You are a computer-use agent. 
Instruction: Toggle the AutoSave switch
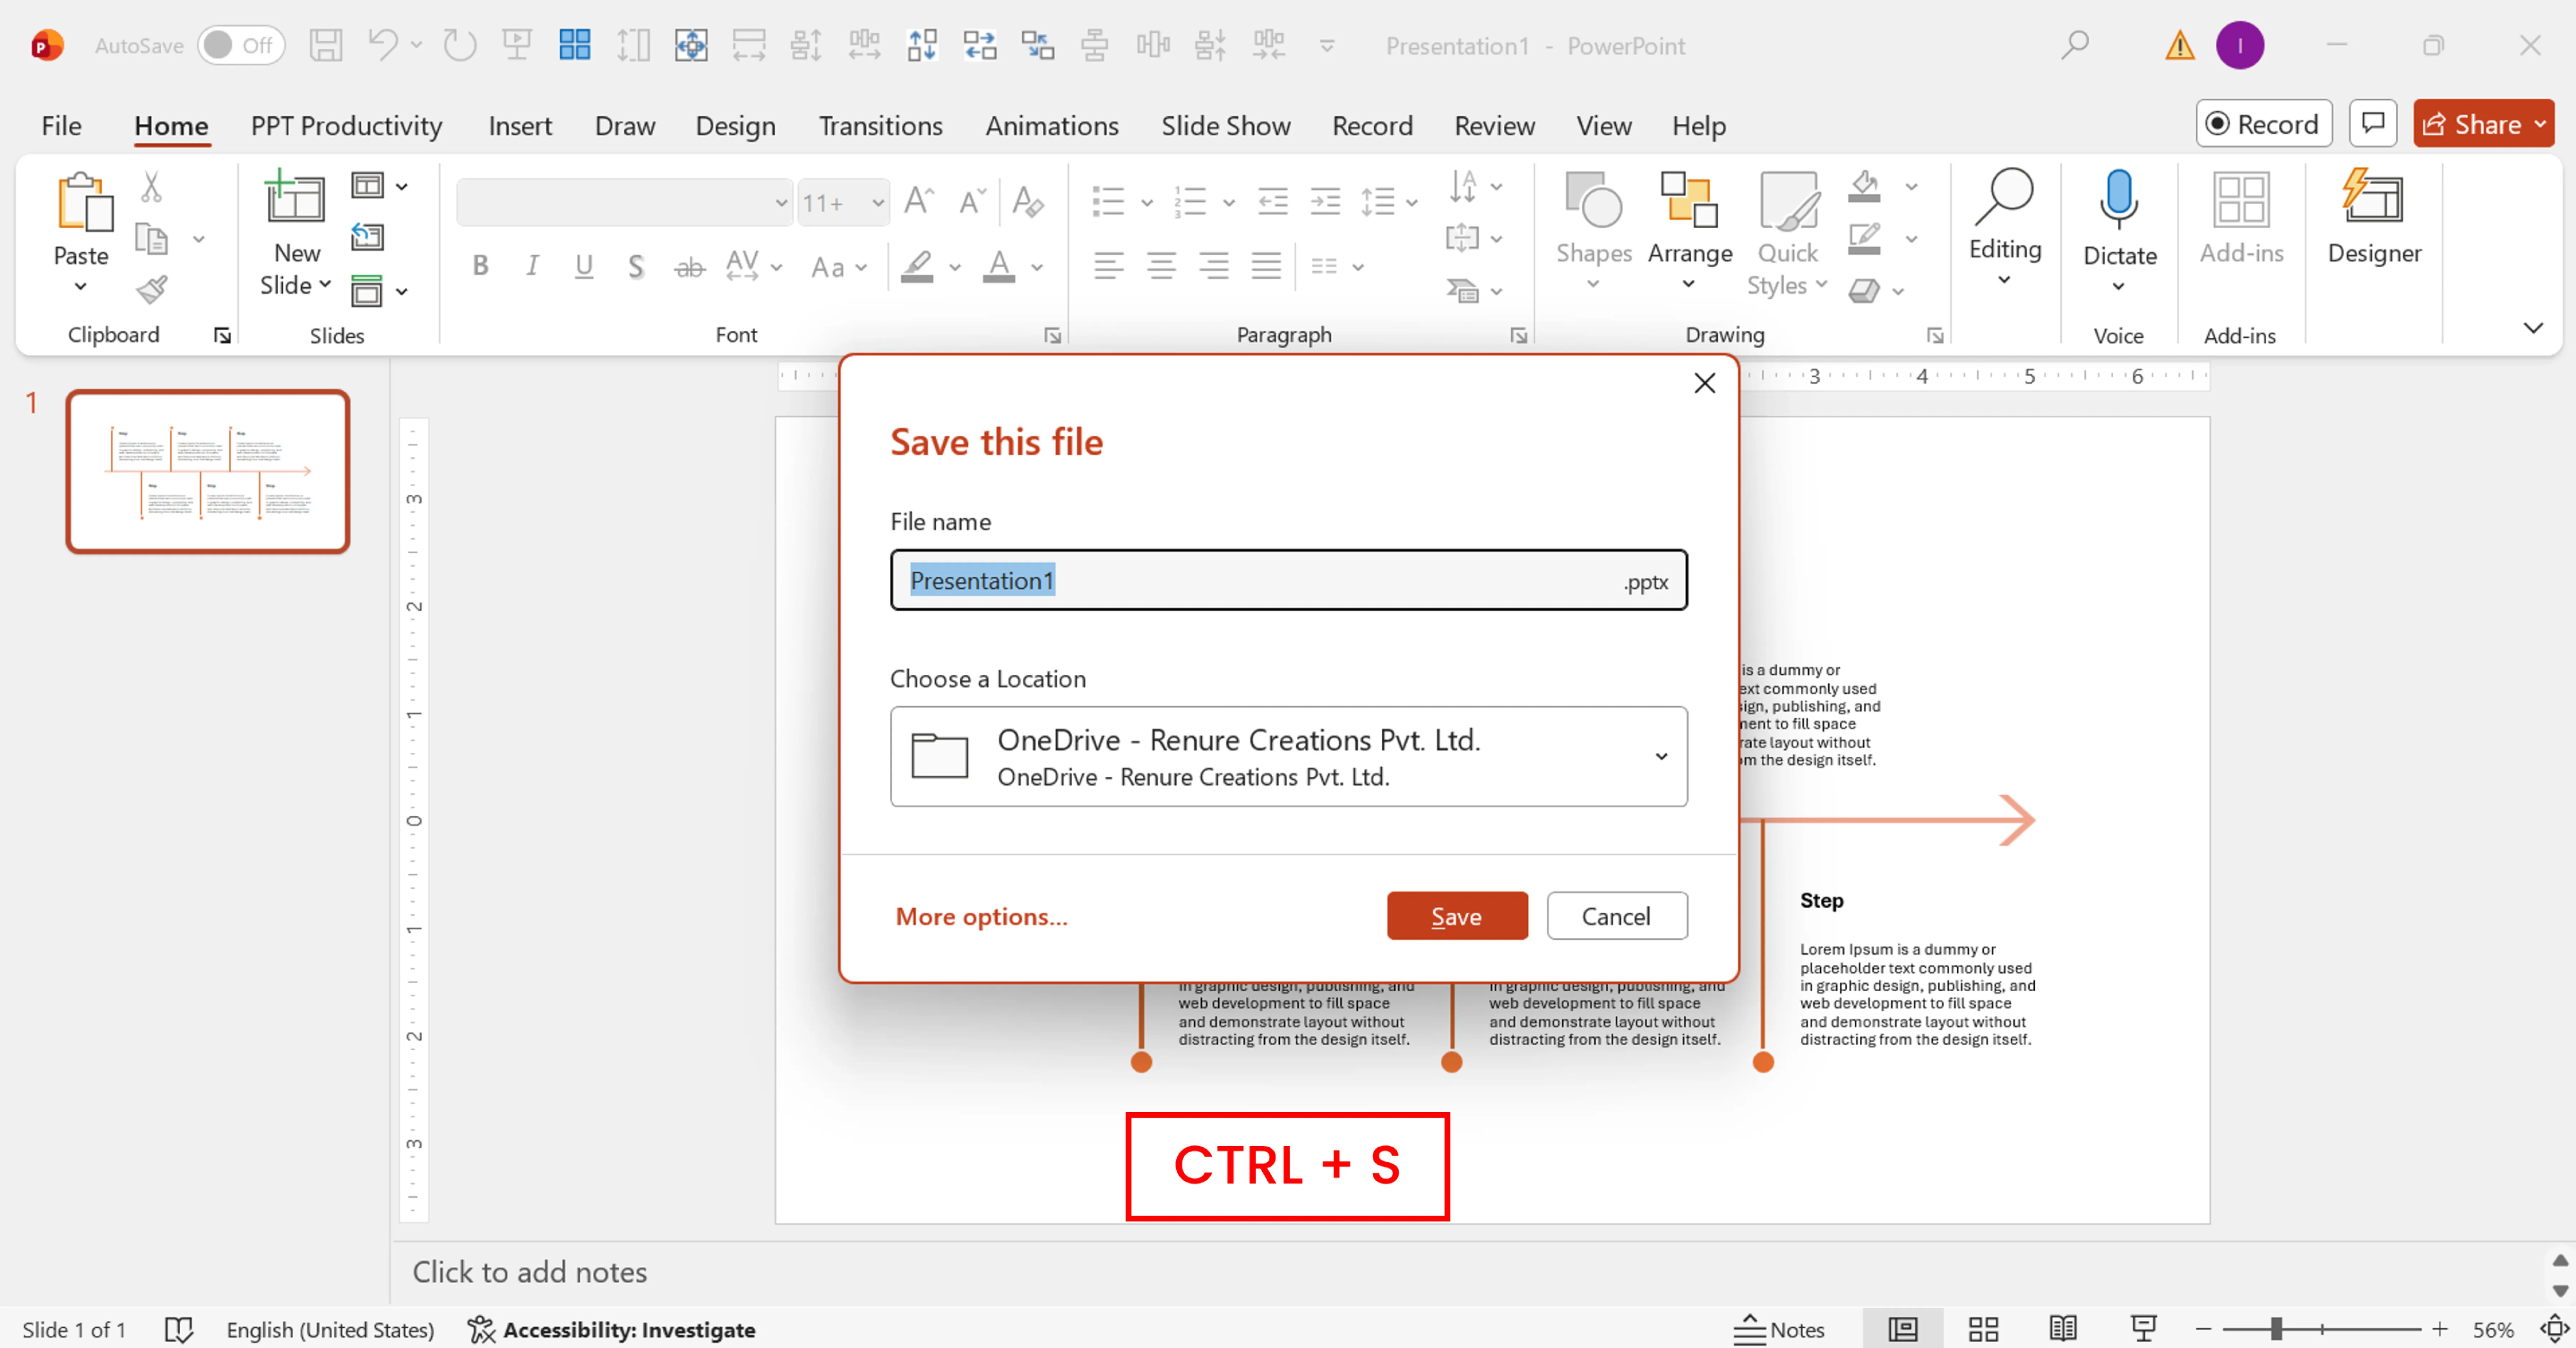point(241,45)
